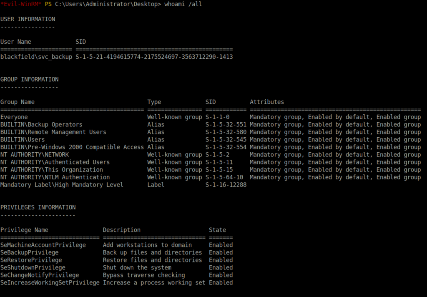Select SeBackupPrivilege name
The image size is (427, 297).
tap(30, 253)
